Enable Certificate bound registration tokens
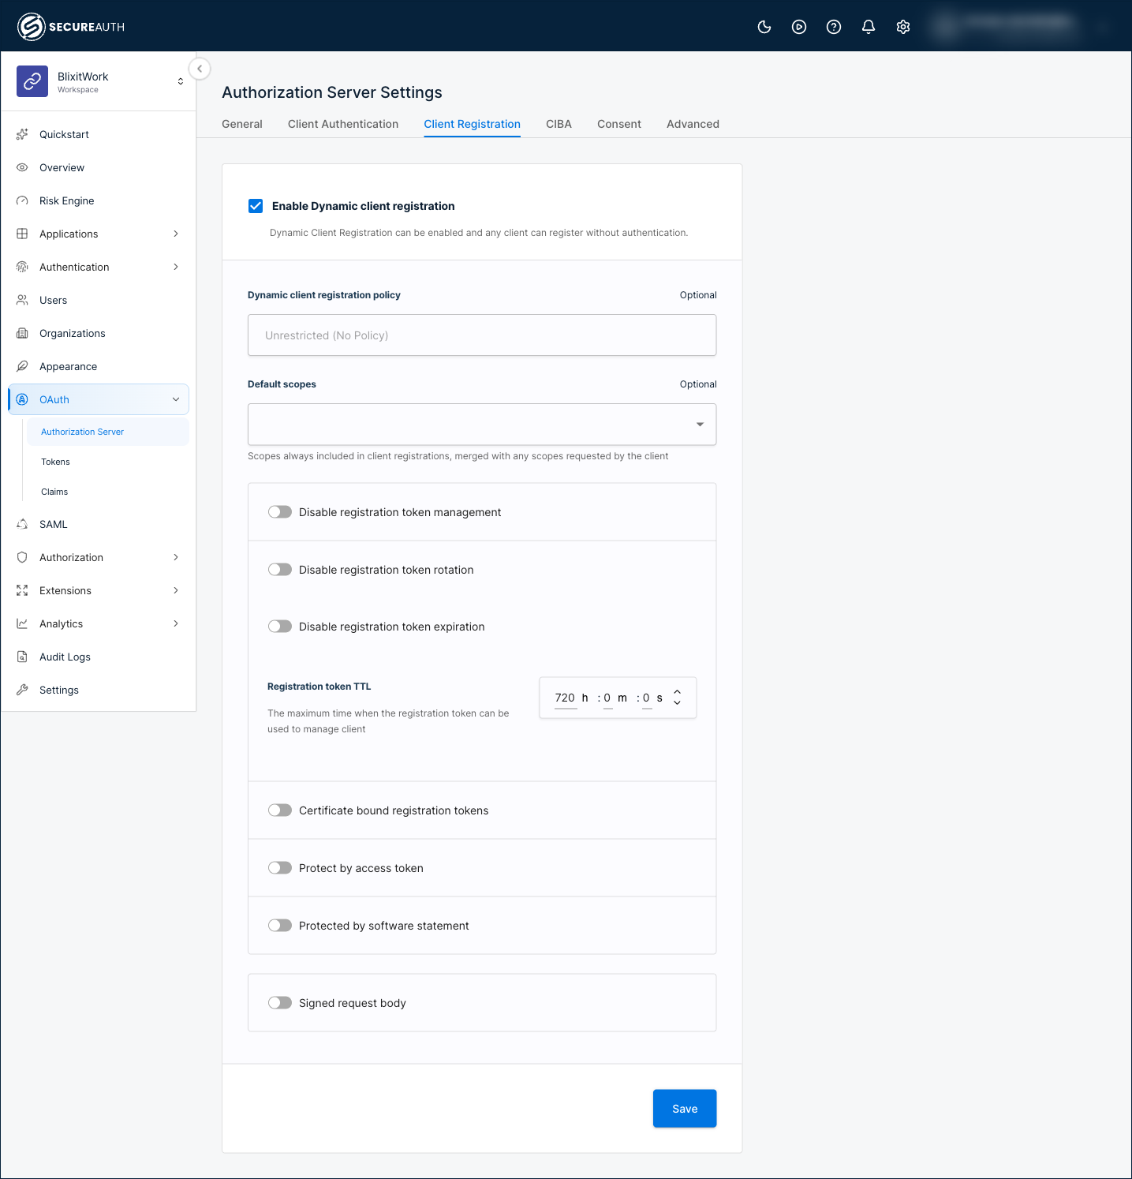 click(x=280, y=810)
